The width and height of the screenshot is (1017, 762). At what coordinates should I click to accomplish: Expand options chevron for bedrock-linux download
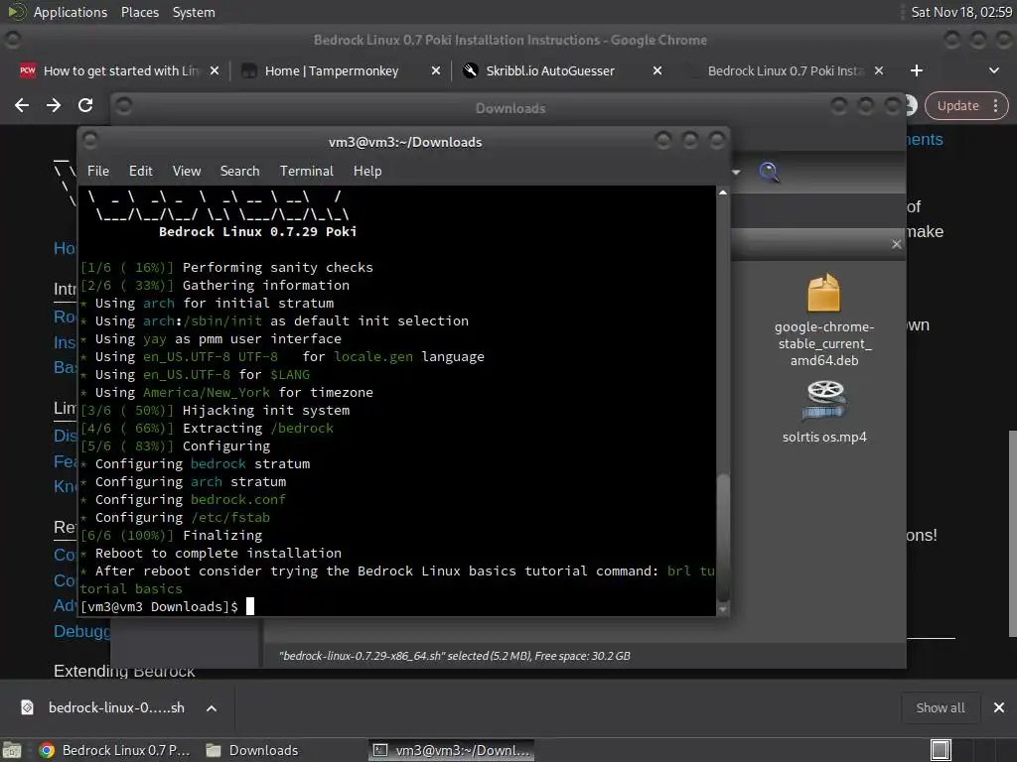[212, 708]
